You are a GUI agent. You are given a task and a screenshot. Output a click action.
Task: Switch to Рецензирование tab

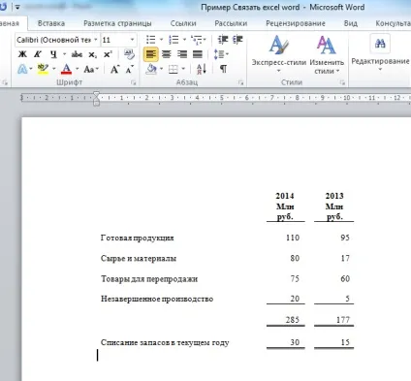tap(296, 23)
